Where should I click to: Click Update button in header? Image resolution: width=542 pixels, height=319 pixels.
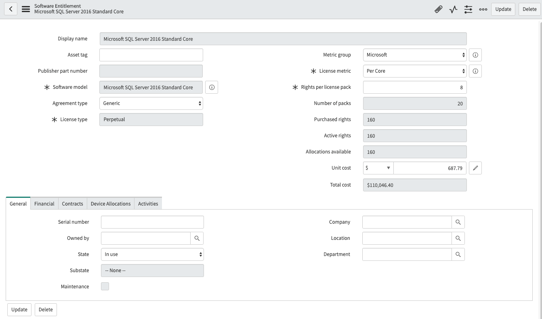pyautogui.click(x=503, y=9)
